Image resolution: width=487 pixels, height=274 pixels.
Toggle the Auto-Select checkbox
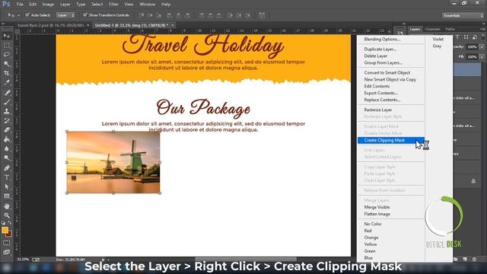pyautogui.click(x=27, y=15)
